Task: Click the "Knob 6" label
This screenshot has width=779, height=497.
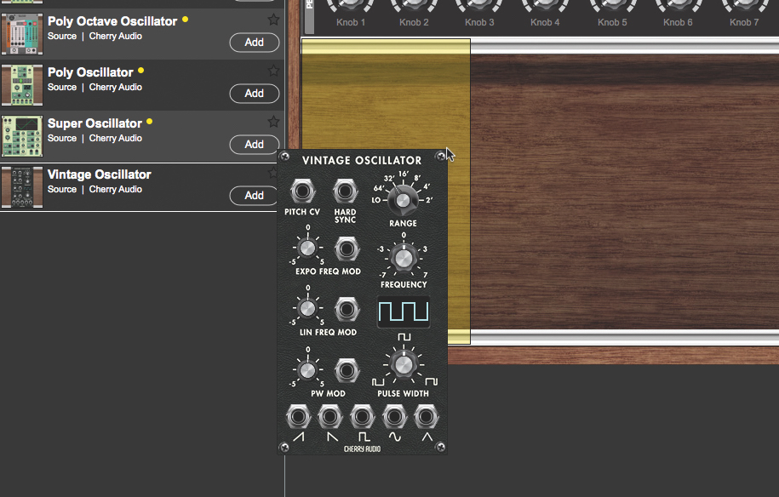Action: point(678,22)
